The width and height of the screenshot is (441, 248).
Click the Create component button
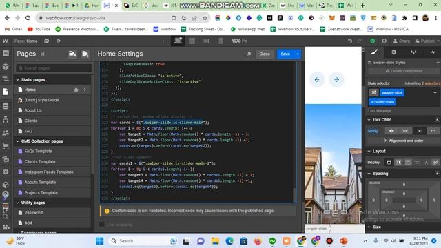pos(404,71)
